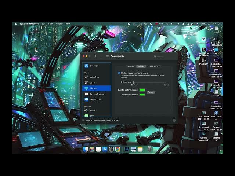Click the date and time in menu bar

point(210,24)
